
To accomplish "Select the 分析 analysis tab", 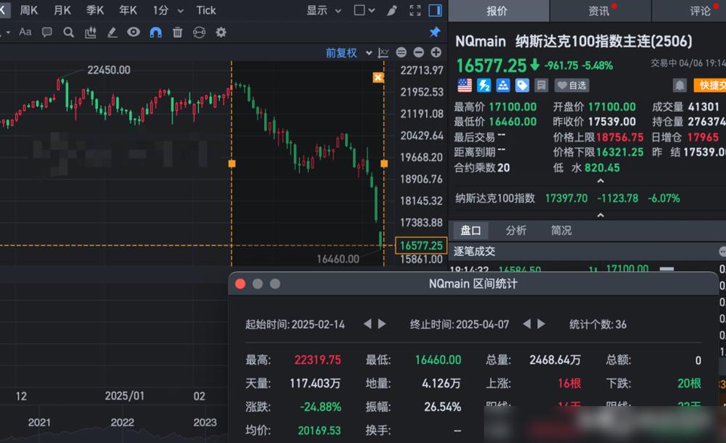I will (x=515, y=231).
